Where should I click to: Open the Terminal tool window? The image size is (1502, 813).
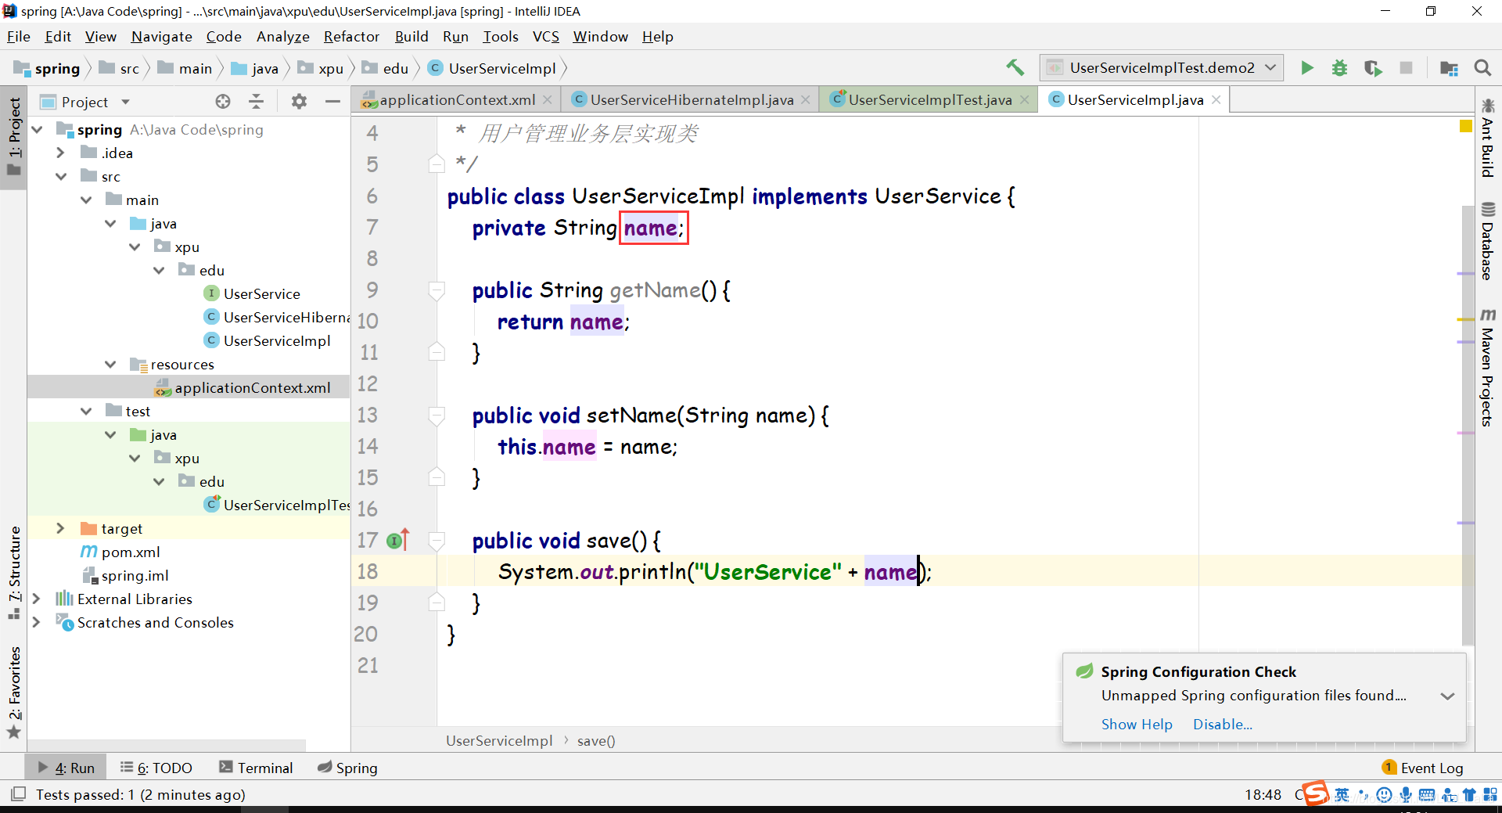(256, 768)
